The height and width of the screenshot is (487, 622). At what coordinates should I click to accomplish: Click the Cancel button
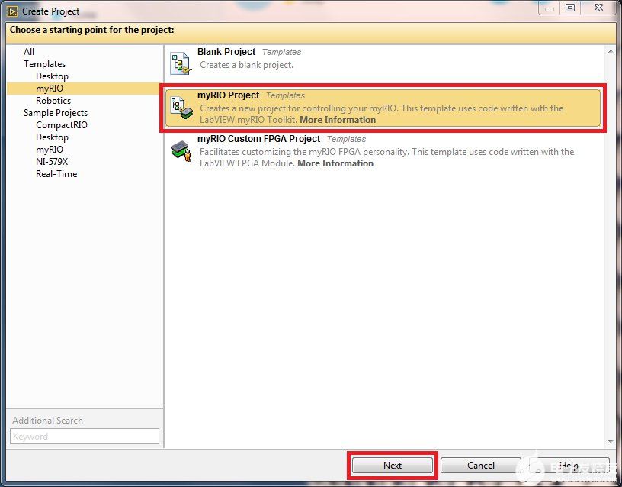(x=481, y=465)
